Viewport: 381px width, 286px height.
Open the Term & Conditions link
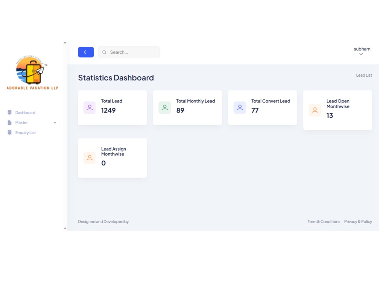coord(324,222)
